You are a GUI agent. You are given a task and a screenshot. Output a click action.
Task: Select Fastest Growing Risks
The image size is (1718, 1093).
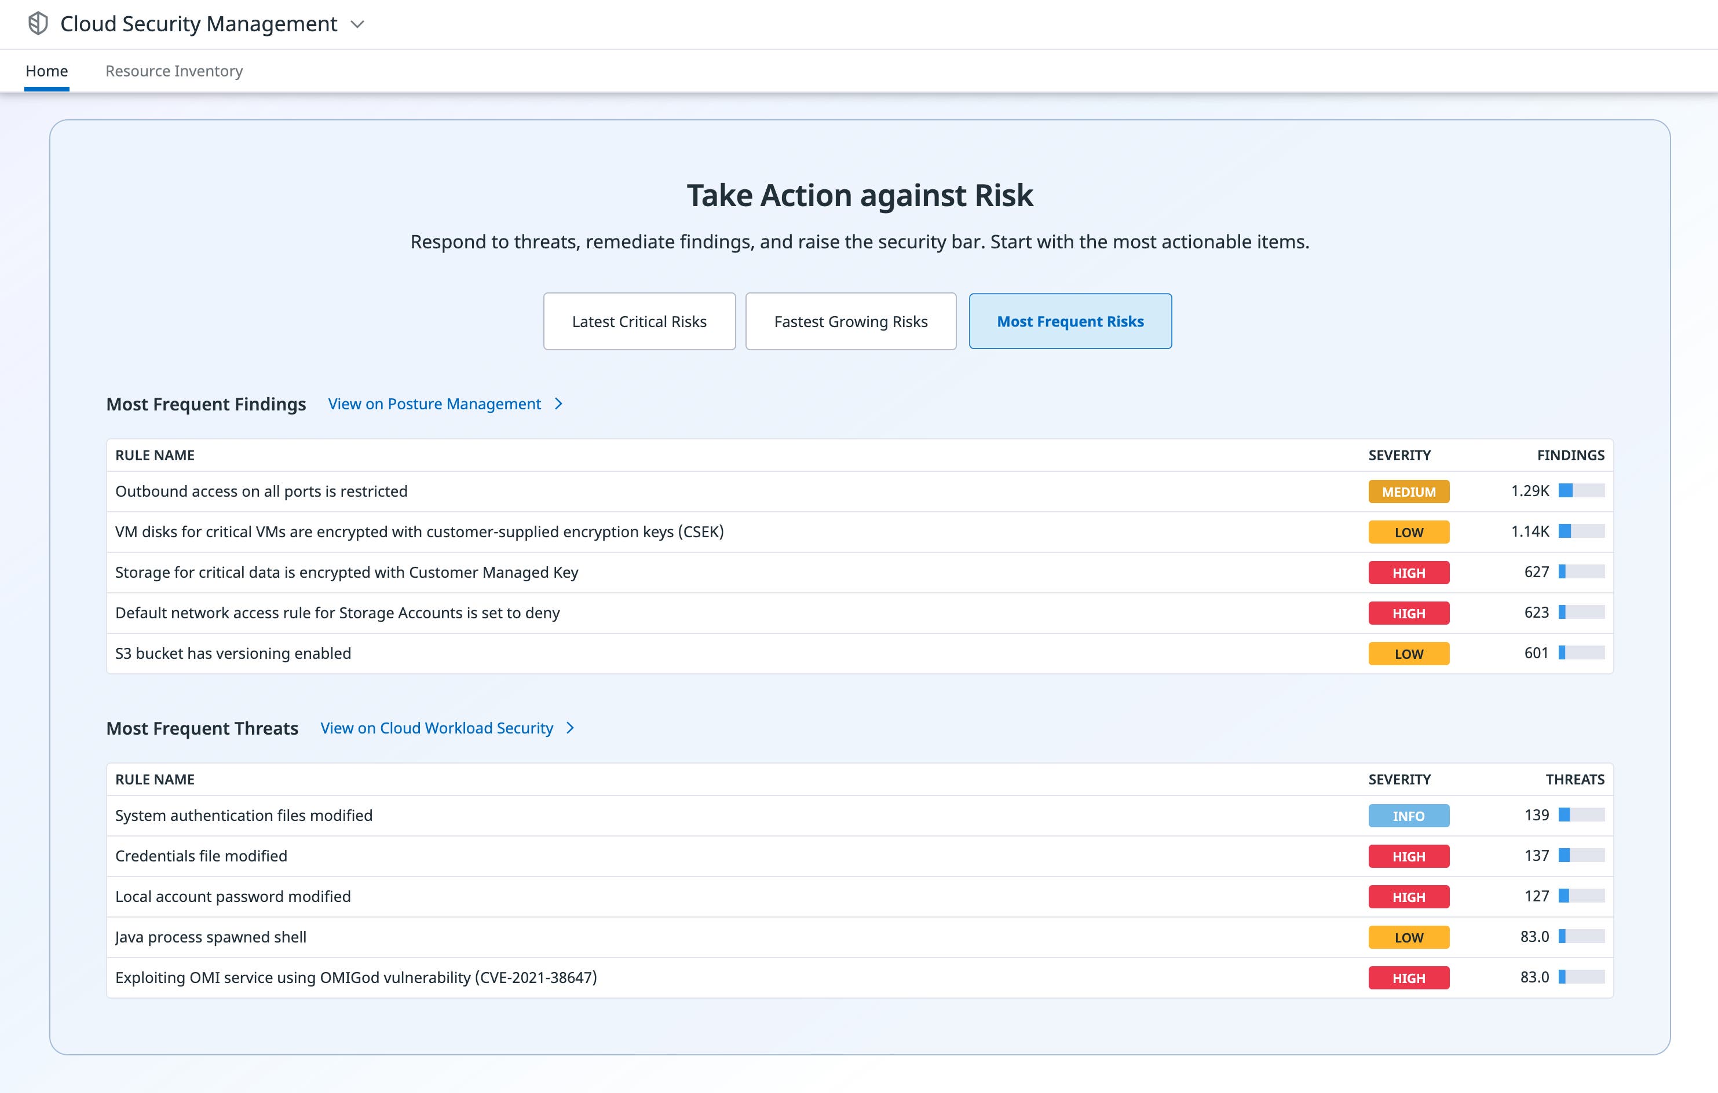pos(850,321)
